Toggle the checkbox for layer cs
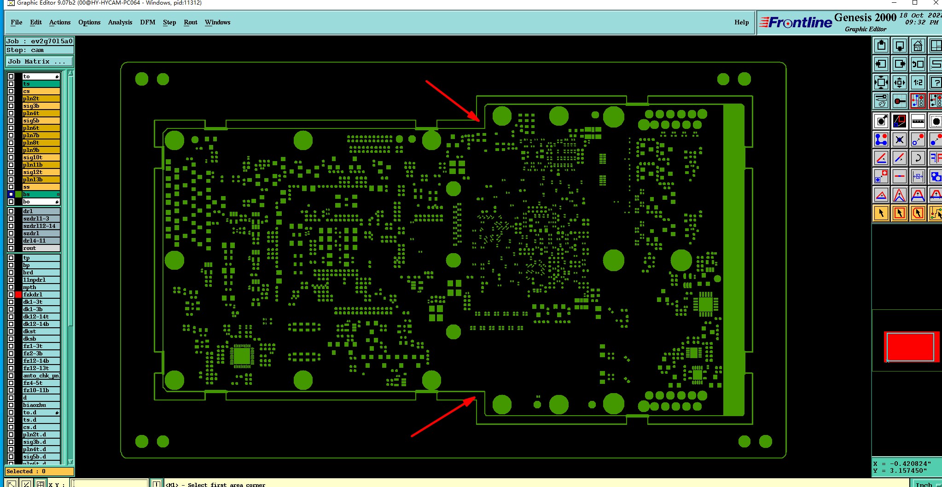This screenshot has width=942, height=487. pyautogui.click(x=11, y=91)
